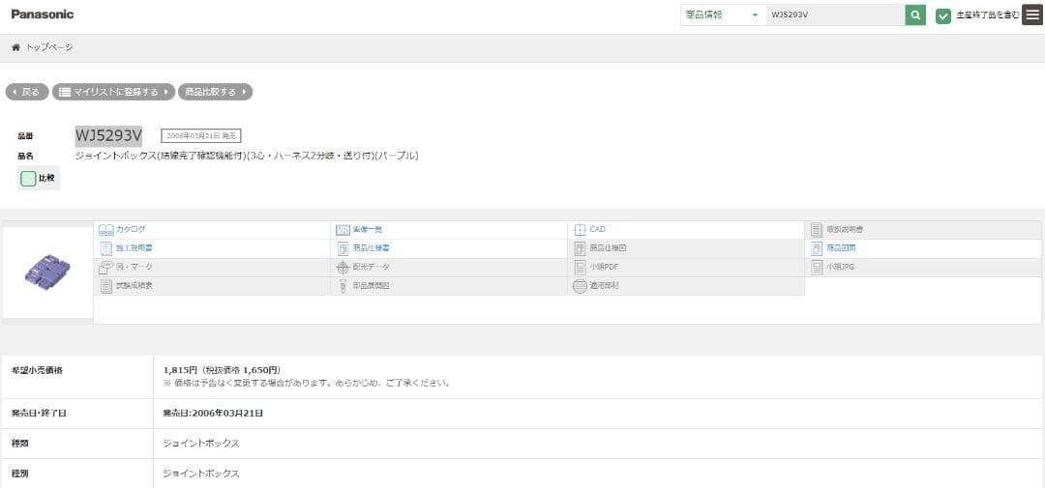Image resolution: width=1045 pixels, height=488 pixels.
Task: Open the hamburger menu icon
Action: (1032, 15)
